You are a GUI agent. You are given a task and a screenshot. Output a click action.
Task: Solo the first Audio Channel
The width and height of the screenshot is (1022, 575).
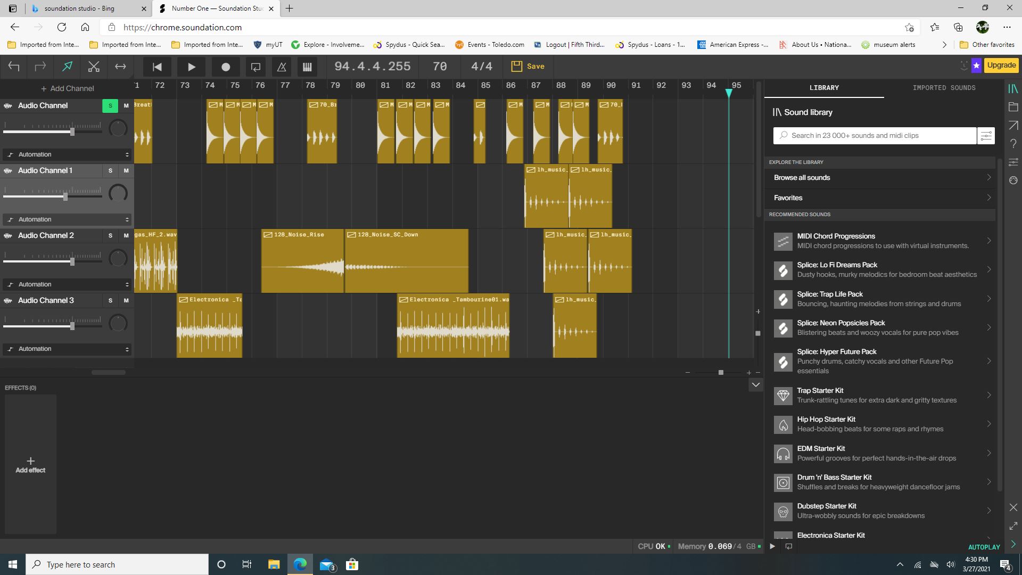click(110, 105)
